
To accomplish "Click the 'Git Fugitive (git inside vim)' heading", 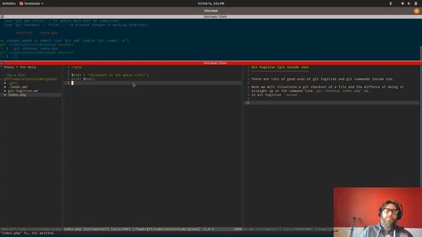I will [280, 67].
